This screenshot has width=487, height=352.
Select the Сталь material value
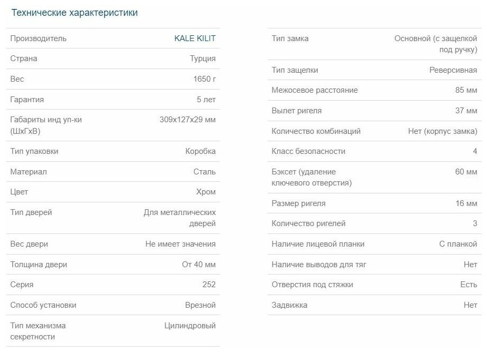coord(204,172)
